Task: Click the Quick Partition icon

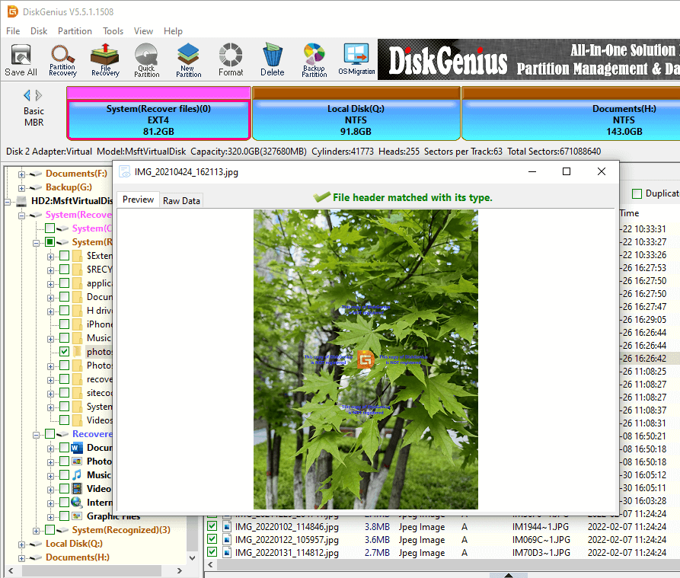Action: (146, 59)
